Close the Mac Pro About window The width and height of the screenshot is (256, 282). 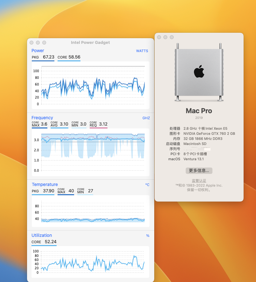coord(159,37)
